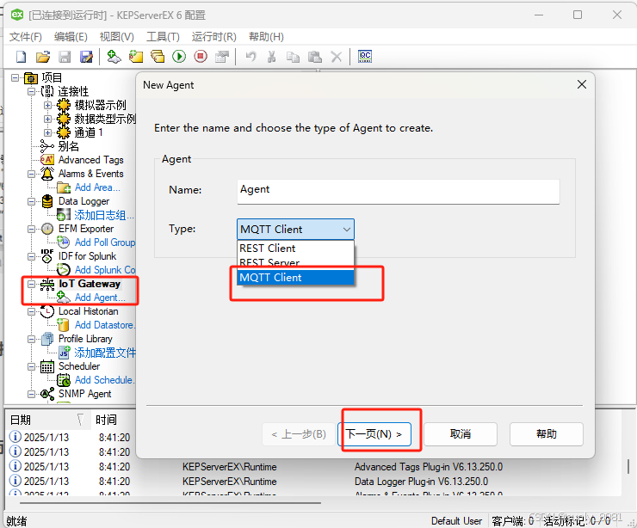
Task: Click the 帮助 help button in dialog
Action: click(546, 434)
